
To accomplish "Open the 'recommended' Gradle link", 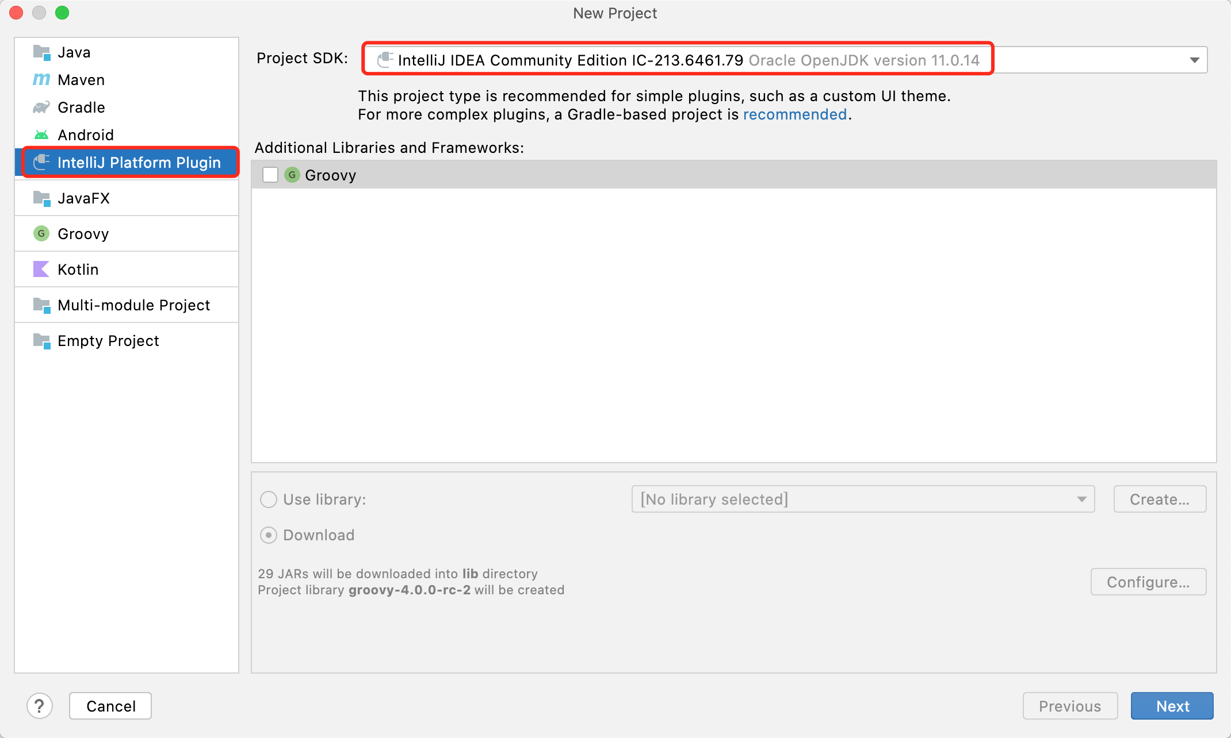I will (x=795, y=114).
